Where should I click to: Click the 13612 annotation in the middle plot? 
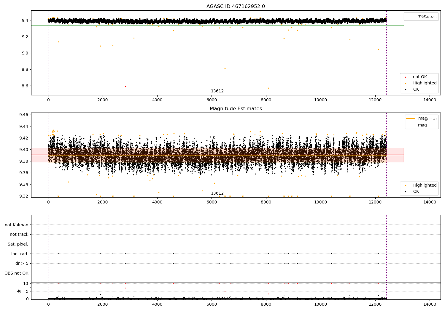point(217,193)
